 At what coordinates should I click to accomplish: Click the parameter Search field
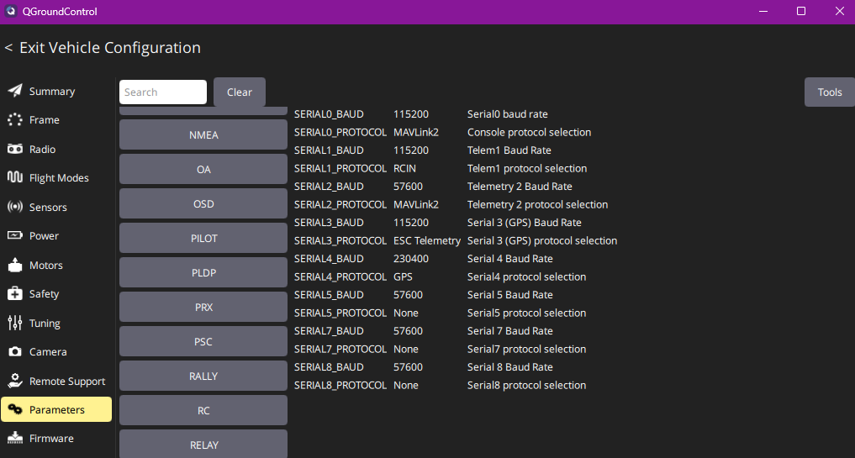(x=163, y=92)
